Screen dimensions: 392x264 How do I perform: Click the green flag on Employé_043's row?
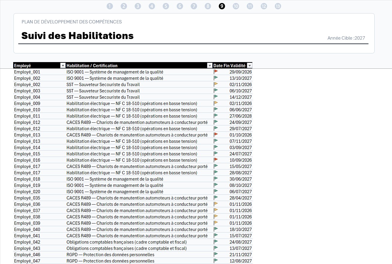click(x=216, y=248)
